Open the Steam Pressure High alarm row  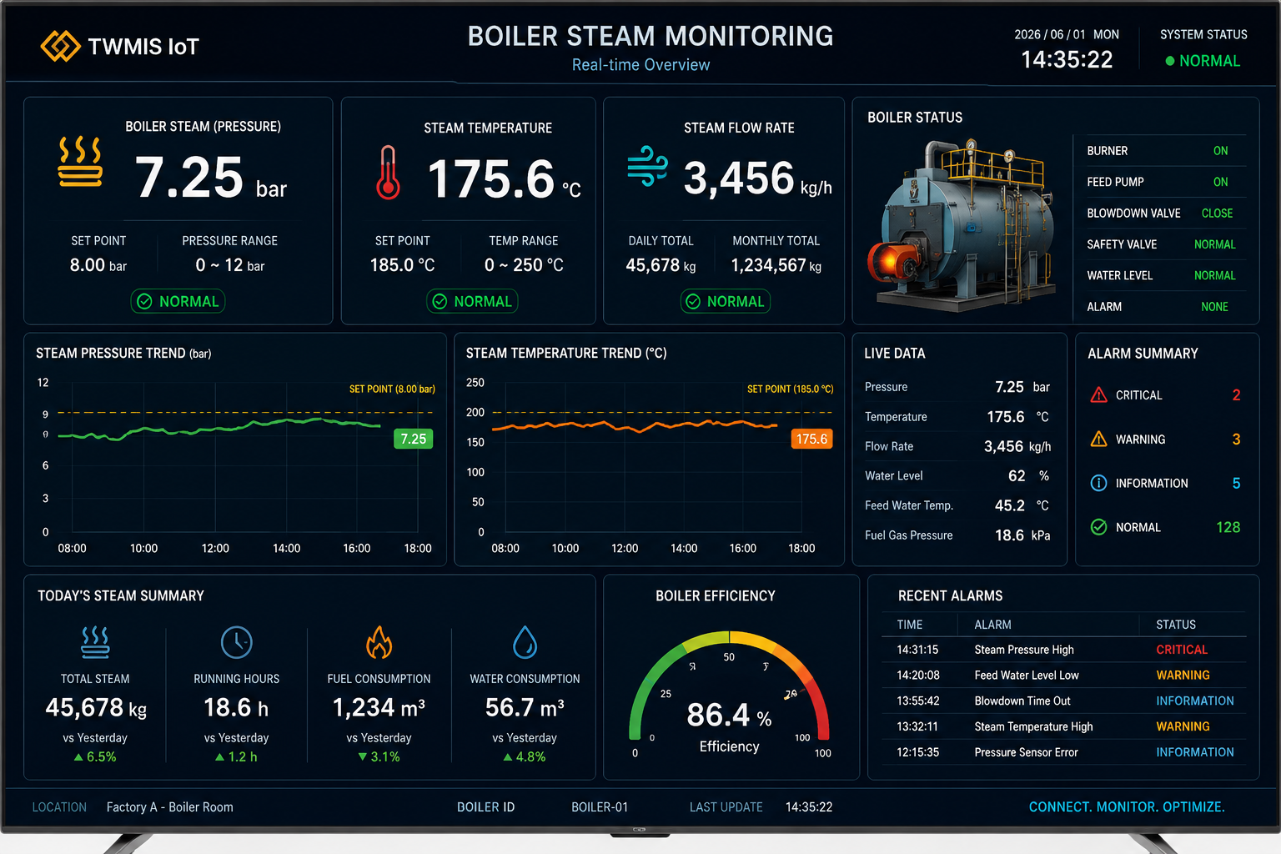click(1064, 650)
